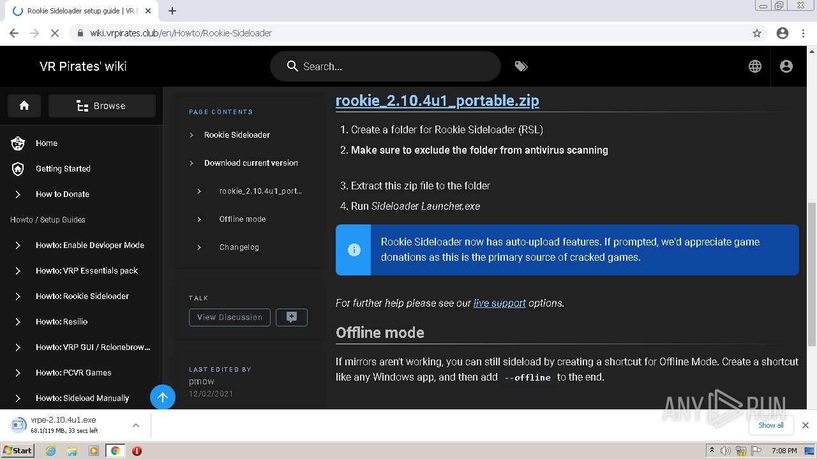
Task: Click the scroll-to-top arrow button
Action: pyautogui.click(x=163, y=398)
